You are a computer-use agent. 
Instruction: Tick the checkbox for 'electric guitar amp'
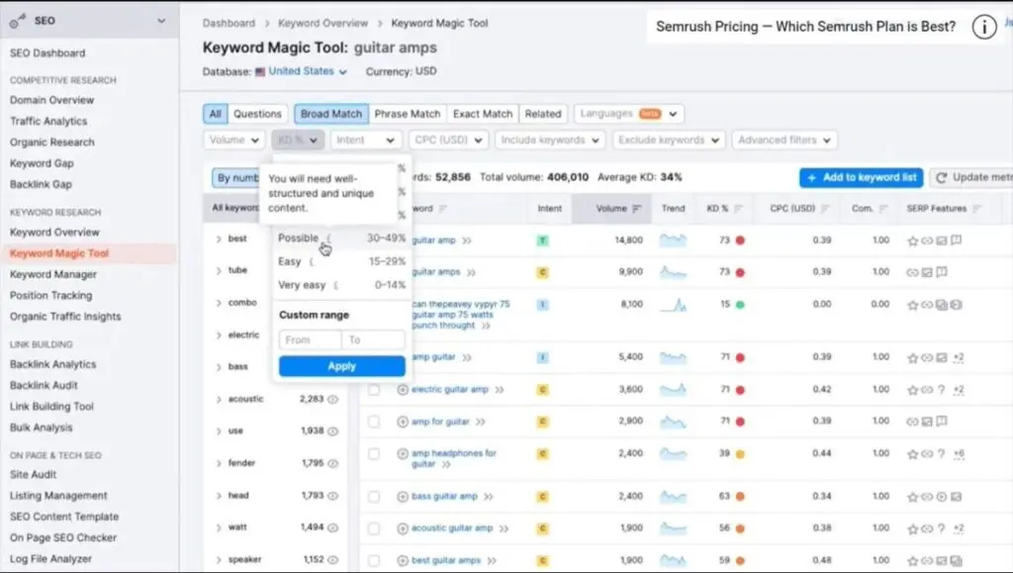coord(374,390)
